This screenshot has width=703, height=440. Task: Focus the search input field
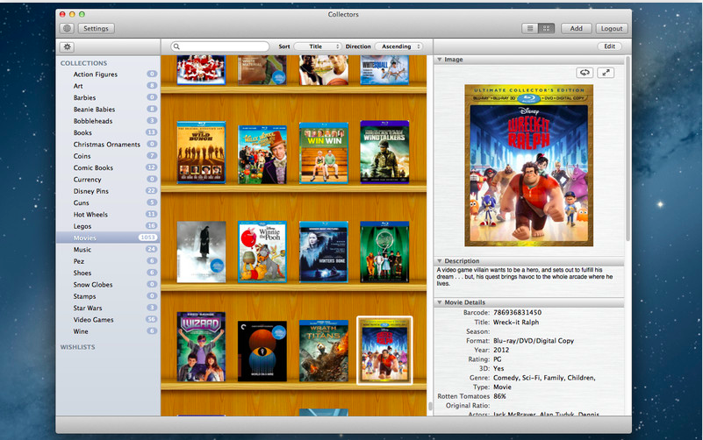220,46
